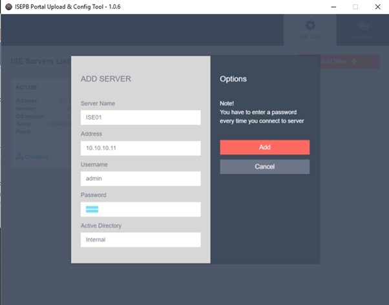Focus the Server Name field containing ISE01

141,118
